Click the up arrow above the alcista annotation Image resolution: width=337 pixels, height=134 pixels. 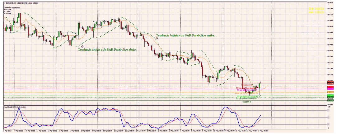coord(82,46)
